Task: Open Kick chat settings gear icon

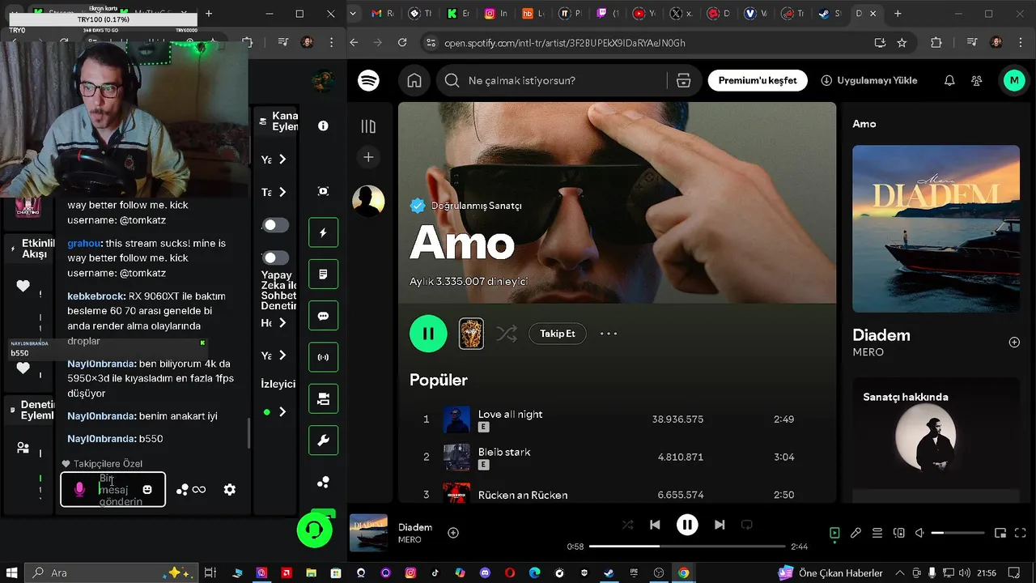Action: (x=230, y=489)
